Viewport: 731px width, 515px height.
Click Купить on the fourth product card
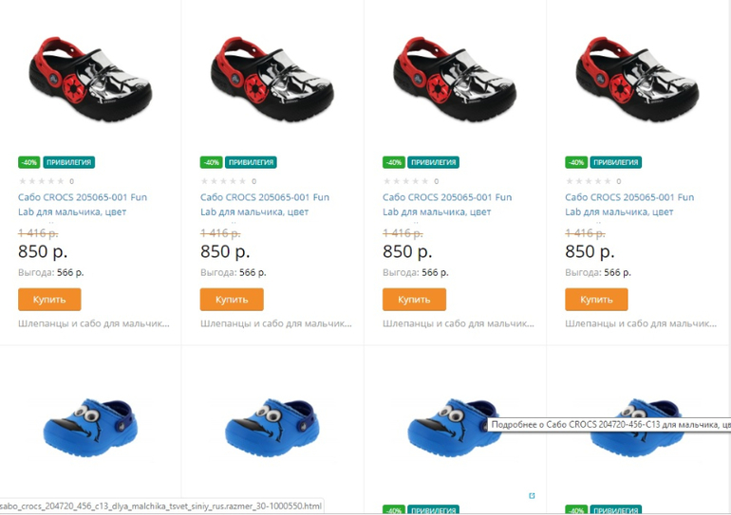point(596,300)
